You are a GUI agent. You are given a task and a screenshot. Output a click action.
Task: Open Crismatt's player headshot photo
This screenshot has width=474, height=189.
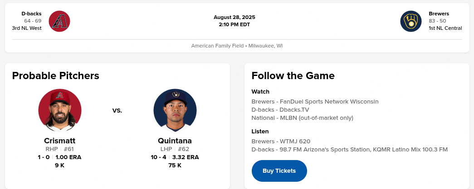[60, 110]
